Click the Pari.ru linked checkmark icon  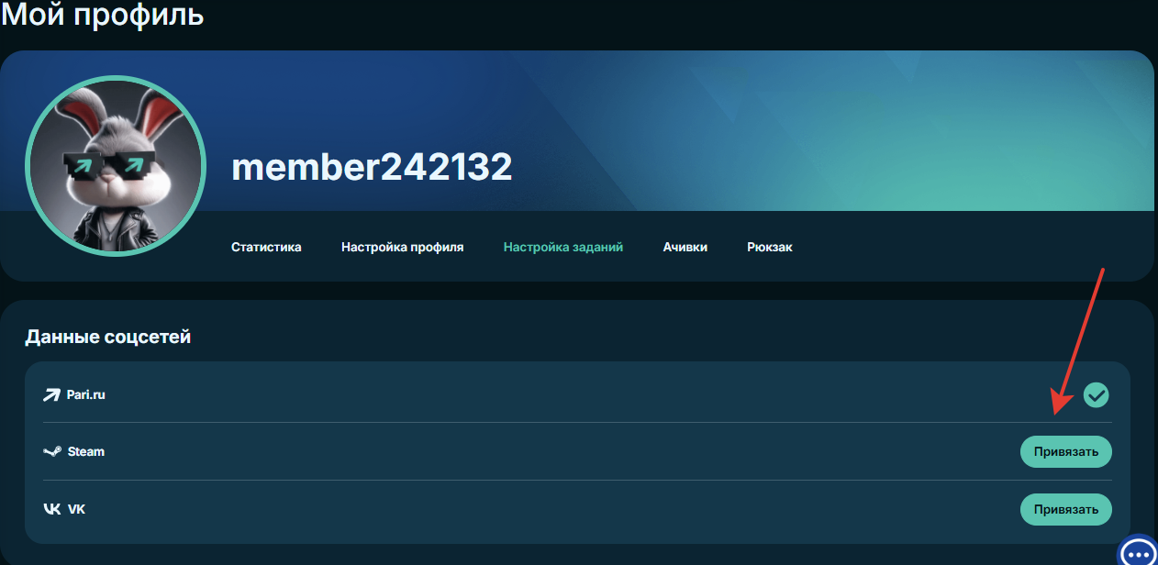tap(1096, 395)
